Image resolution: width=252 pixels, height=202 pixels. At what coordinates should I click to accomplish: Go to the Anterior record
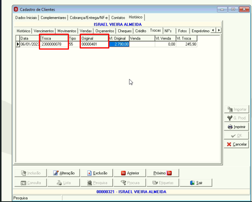[x=130, y=173]
